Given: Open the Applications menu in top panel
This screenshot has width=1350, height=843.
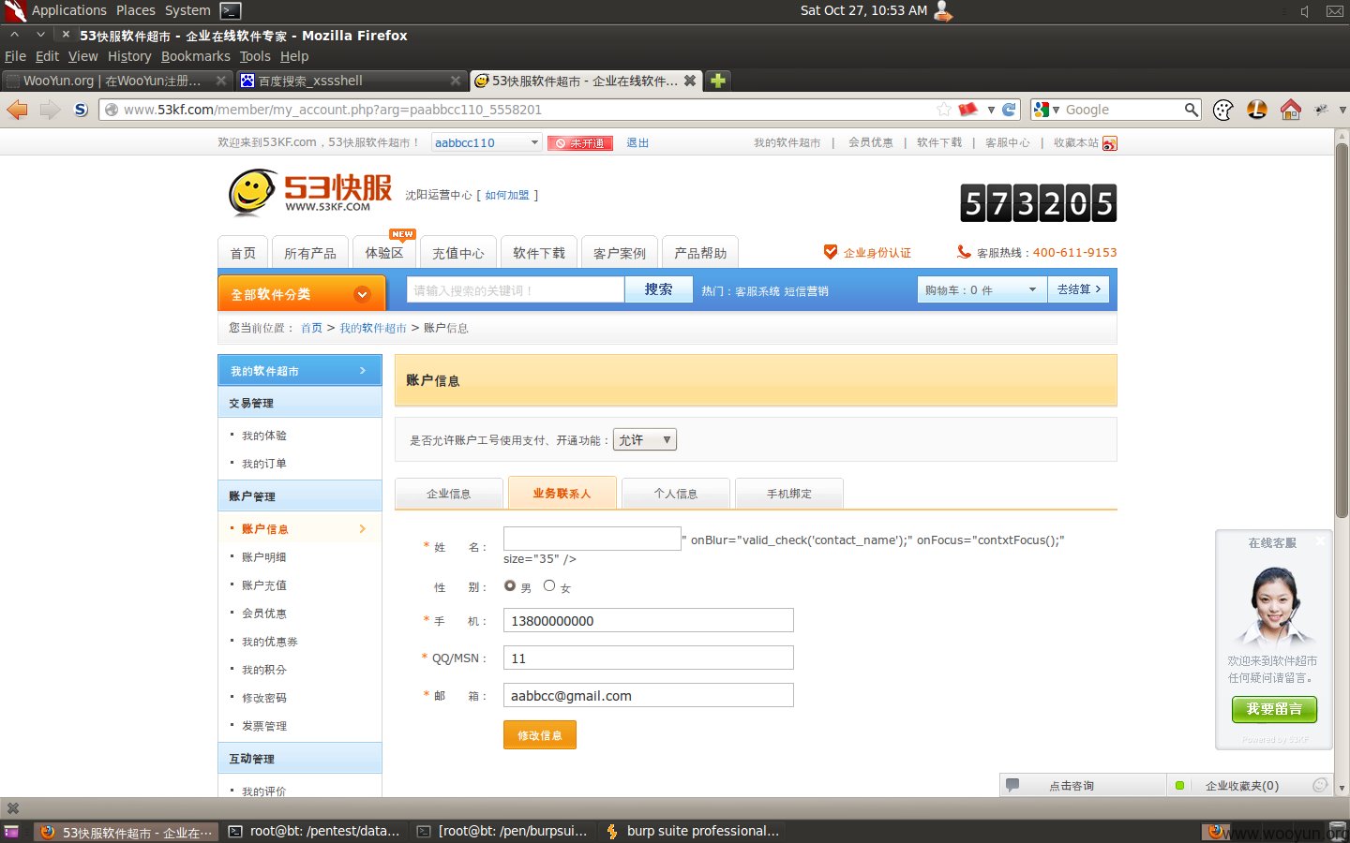Looking at the screenshot, I should point(68,10).
